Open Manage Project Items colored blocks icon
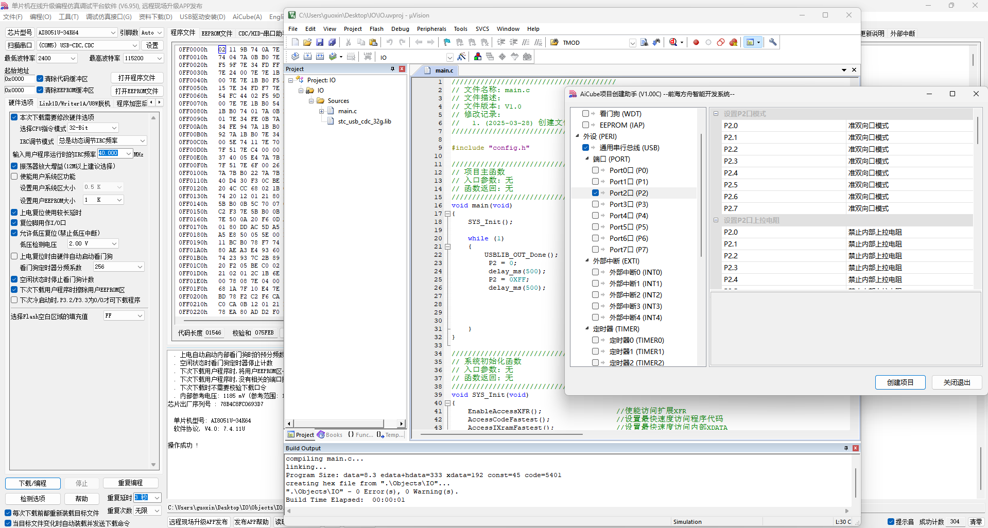 tap(478, 57)
